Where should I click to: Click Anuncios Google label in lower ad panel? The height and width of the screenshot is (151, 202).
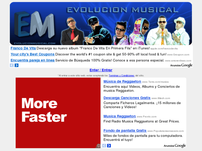coord(175,146)
